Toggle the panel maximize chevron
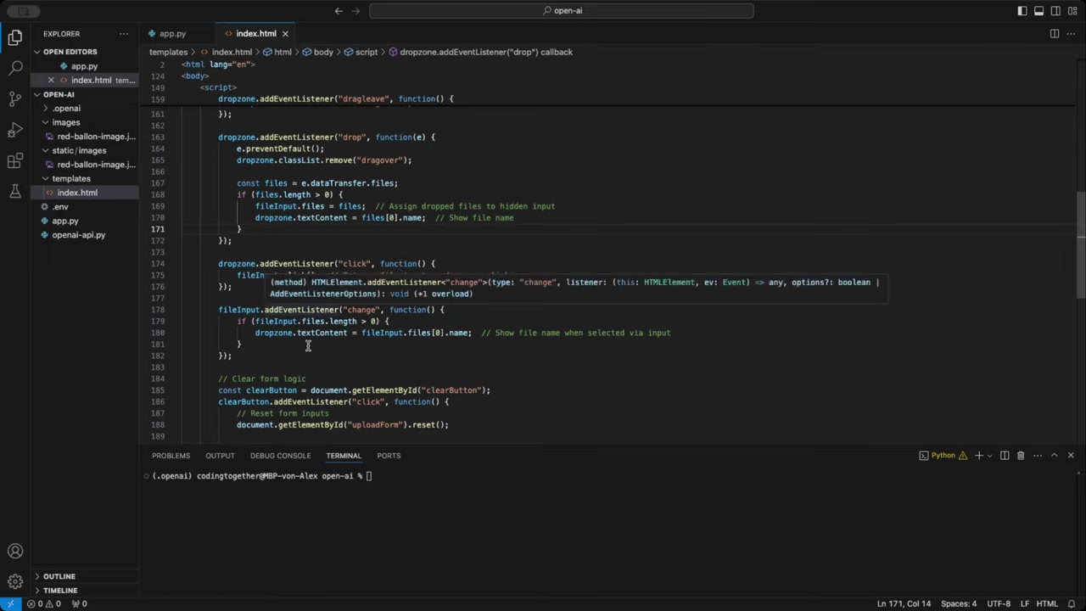The width and height of the screenshot is (1086, 611). [1055, 455]
